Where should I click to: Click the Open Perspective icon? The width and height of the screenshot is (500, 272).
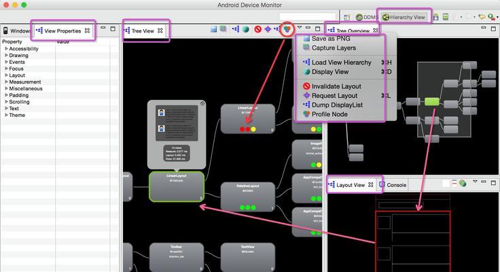347,17
